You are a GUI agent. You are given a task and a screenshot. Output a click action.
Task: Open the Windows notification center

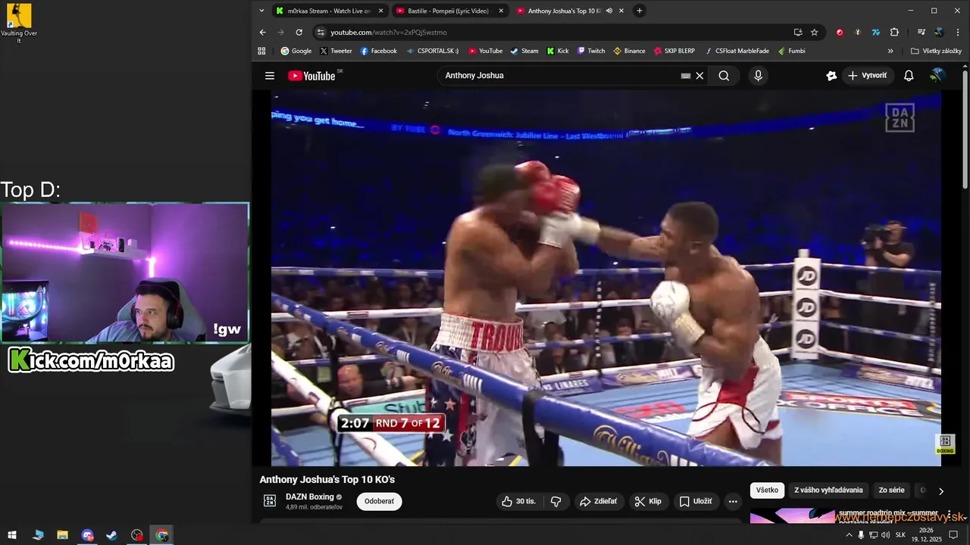point(954,535)
